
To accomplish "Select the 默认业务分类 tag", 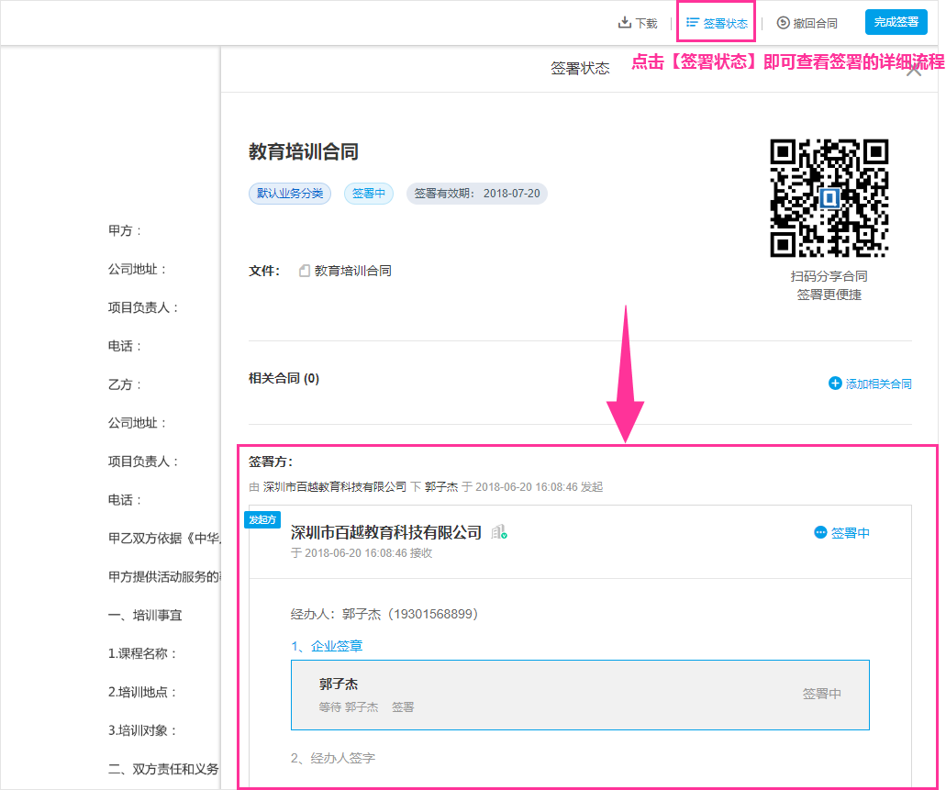I will [x=290, y=194].
